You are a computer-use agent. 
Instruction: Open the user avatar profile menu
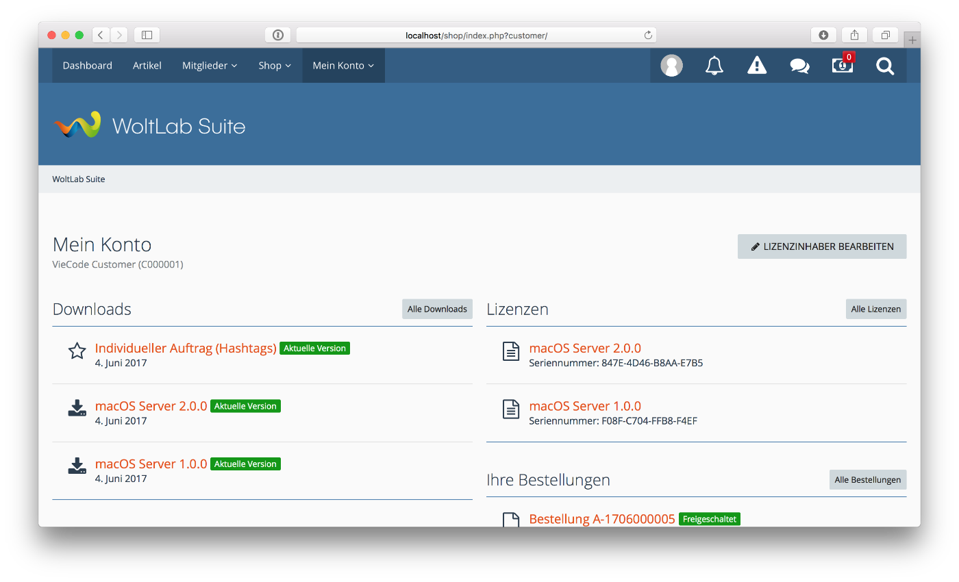tap(671, 66)
